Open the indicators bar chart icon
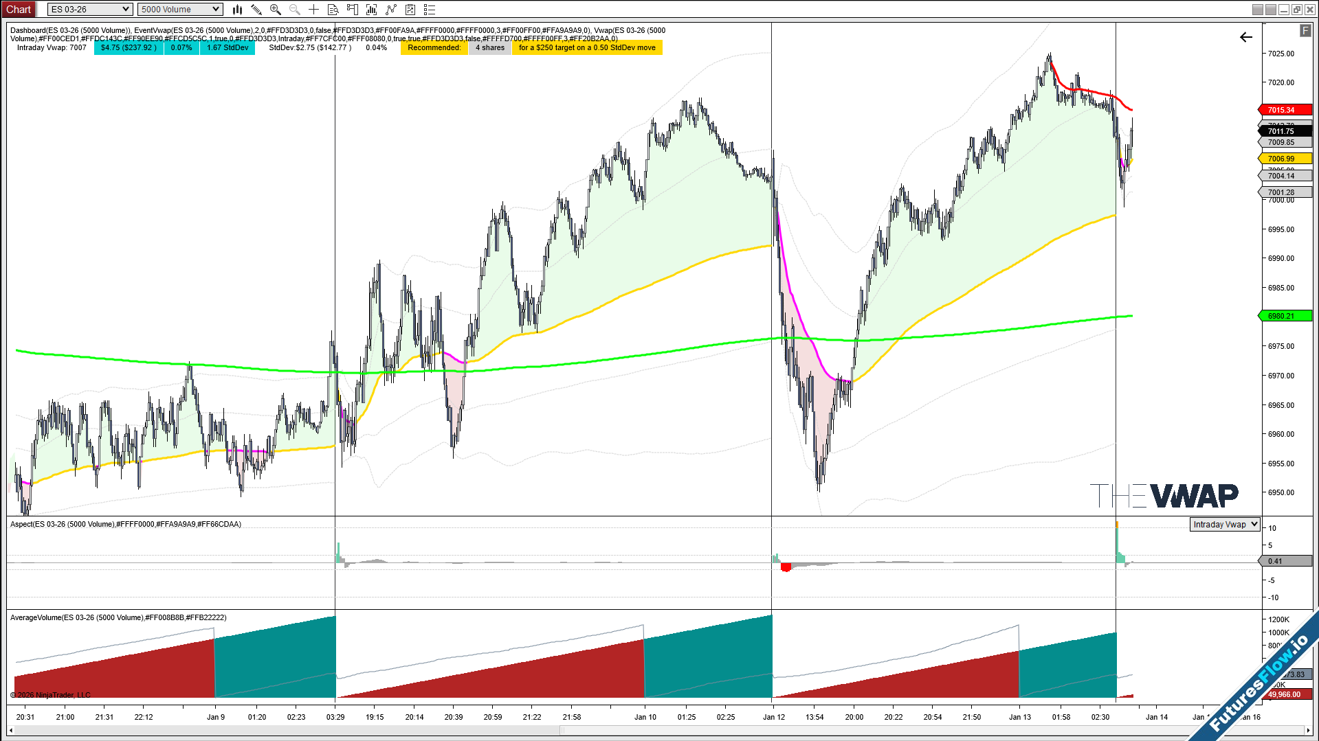 click(x=372, y=10)
